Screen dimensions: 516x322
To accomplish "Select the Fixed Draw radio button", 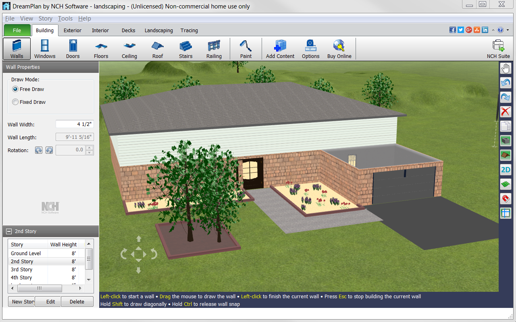I will tap(16, 102).
